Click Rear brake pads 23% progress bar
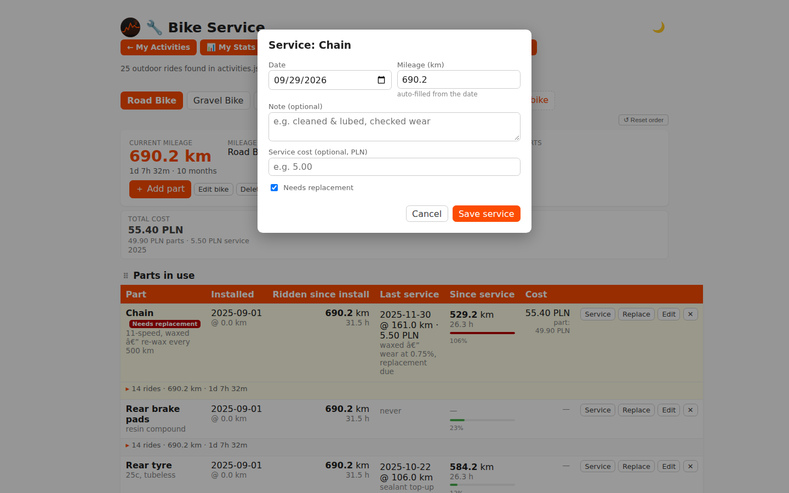 pyautogui.click(x=482, y=420)
